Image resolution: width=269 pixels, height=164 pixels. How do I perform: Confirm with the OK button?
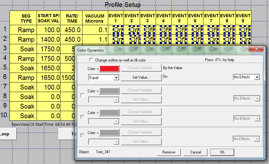pyautogui.click(x=222, y=152)
